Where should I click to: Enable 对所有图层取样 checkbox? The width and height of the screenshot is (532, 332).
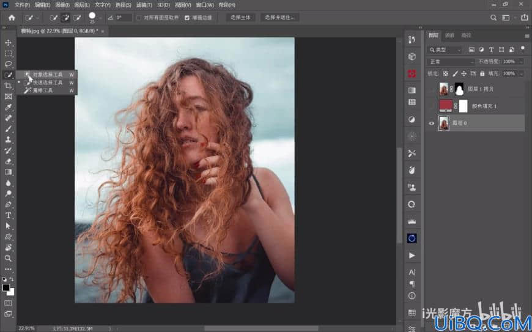pos(139,18)
